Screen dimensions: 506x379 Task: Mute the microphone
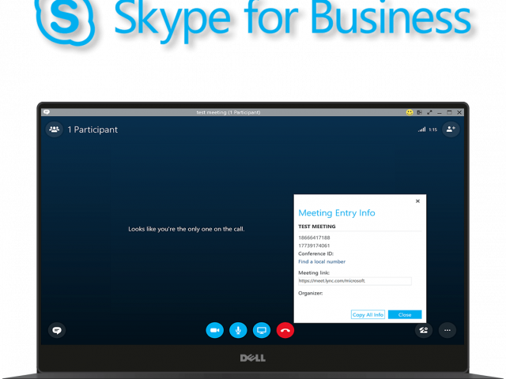click(x=238, y=331)
